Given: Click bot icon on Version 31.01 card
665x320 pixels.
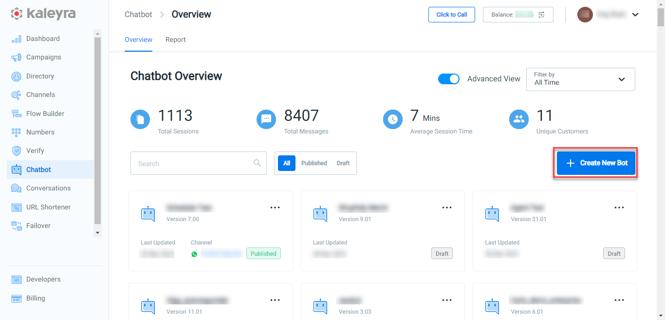Looking at the screenshot, I should (x=492, y=214).
